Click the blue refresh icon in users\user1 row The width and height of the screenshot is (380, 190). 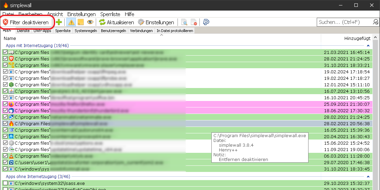click(x=11, y=162)
